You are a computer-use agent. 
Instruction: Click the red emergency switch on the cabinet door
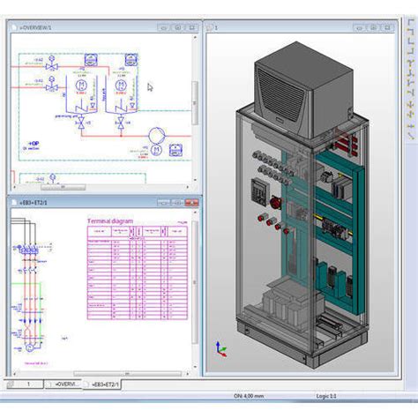(x=276, y=203)
